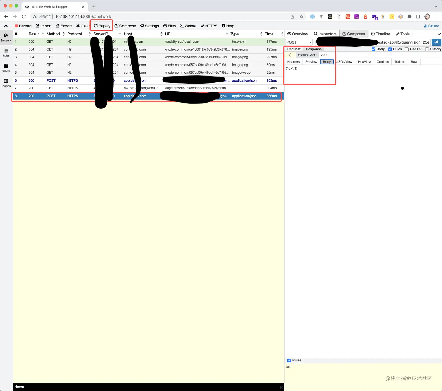Toggle the Rules checkbox beside Body
Viewport: 442px width, 391px height.
(390, 49)
